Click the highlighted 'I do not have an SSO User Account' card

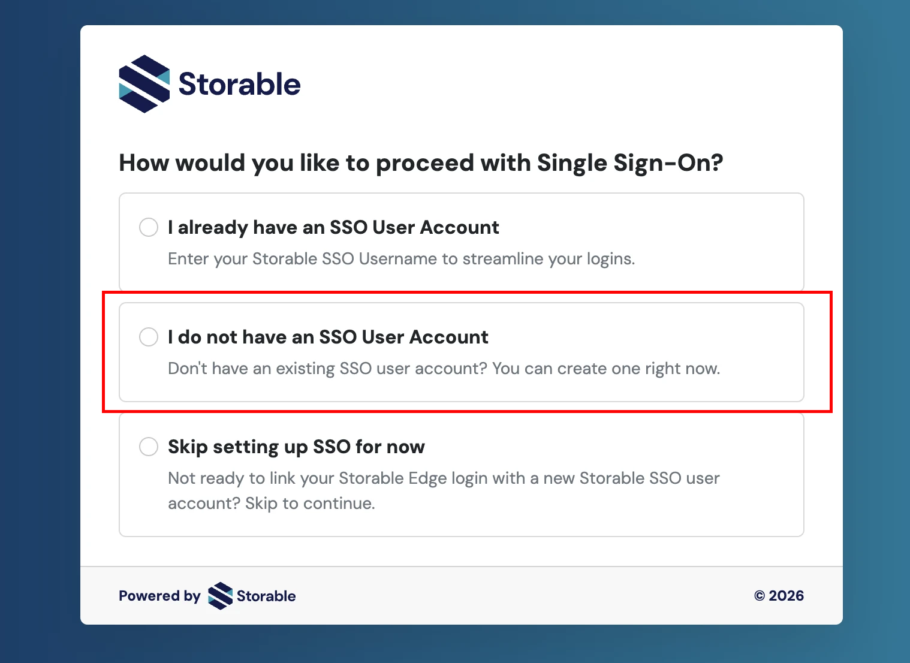(461, 352)
